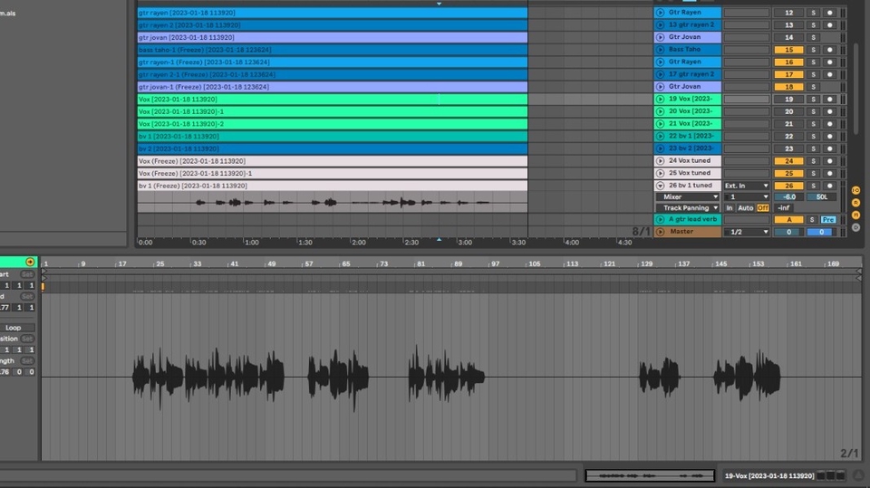Unfold the 22 bv 1 track
This screenshot has width=870, height=488.
(660, 136)
